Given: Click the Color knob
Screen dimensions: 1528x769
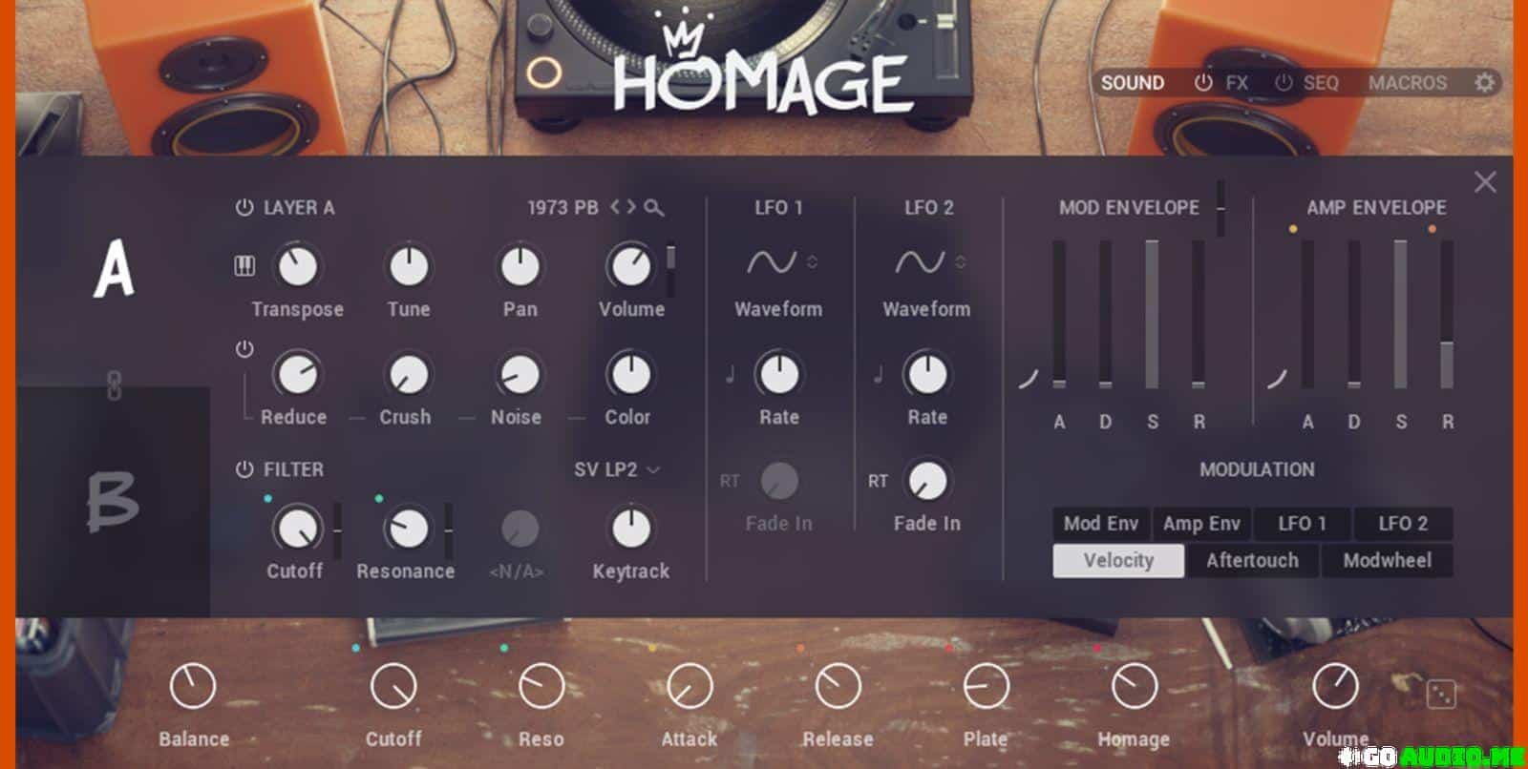Looking at the screenshot, I should [x=630, y=375].
